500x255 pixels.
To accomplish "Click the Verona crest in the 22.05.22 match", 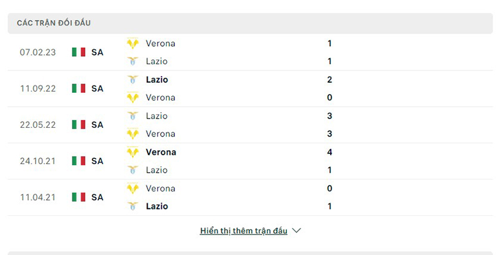I will (132, 134).
